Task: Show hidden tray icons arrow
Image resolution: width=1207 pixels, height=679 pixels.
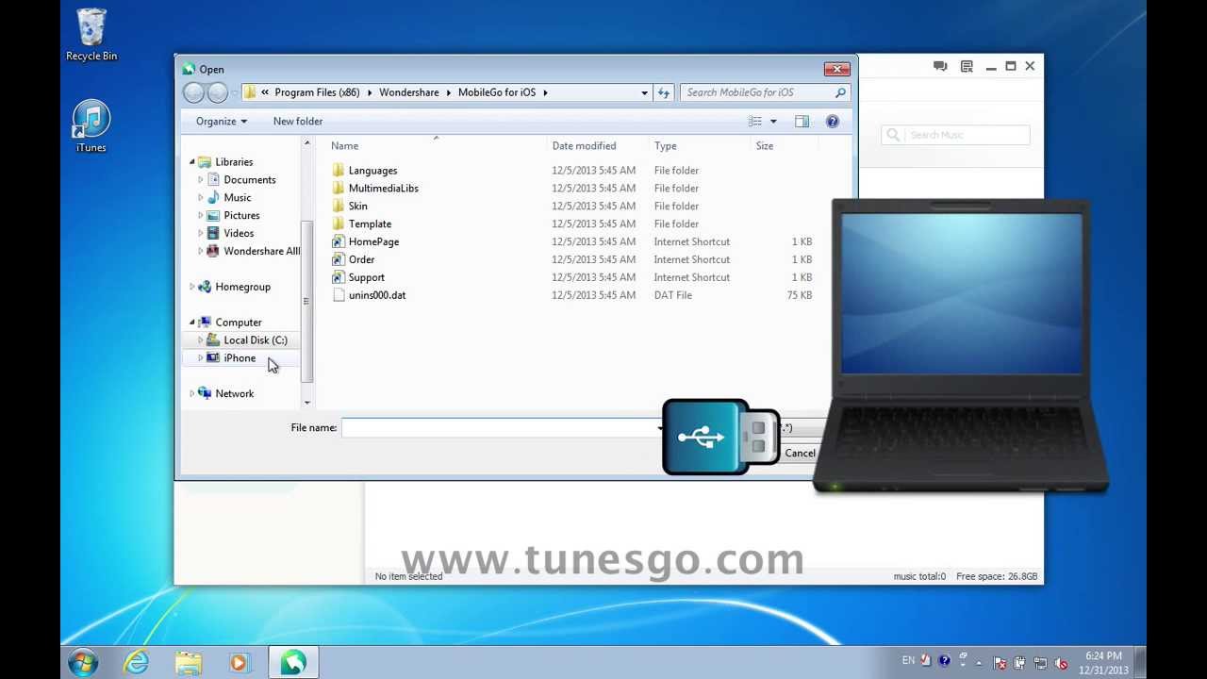Action: (979, 662)
